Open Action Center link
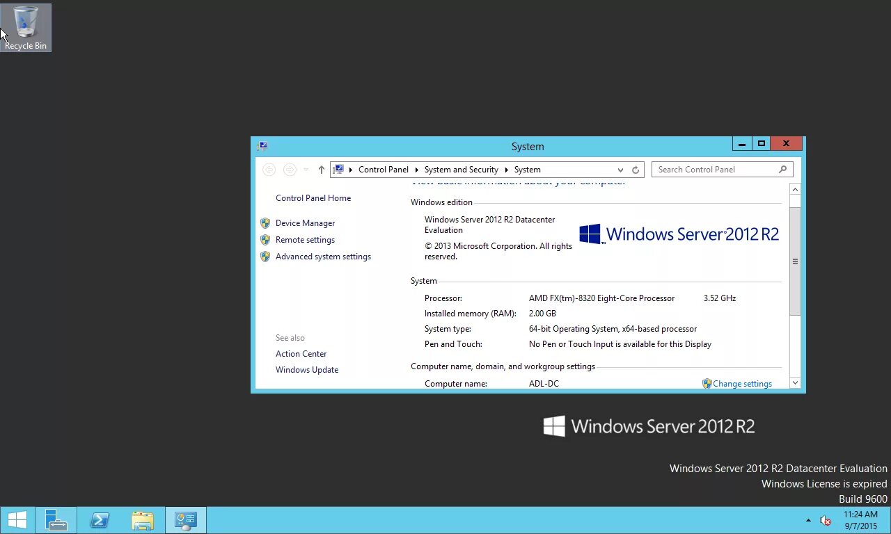This screenshot has height=534, width=891. click(x=301, y=354)
